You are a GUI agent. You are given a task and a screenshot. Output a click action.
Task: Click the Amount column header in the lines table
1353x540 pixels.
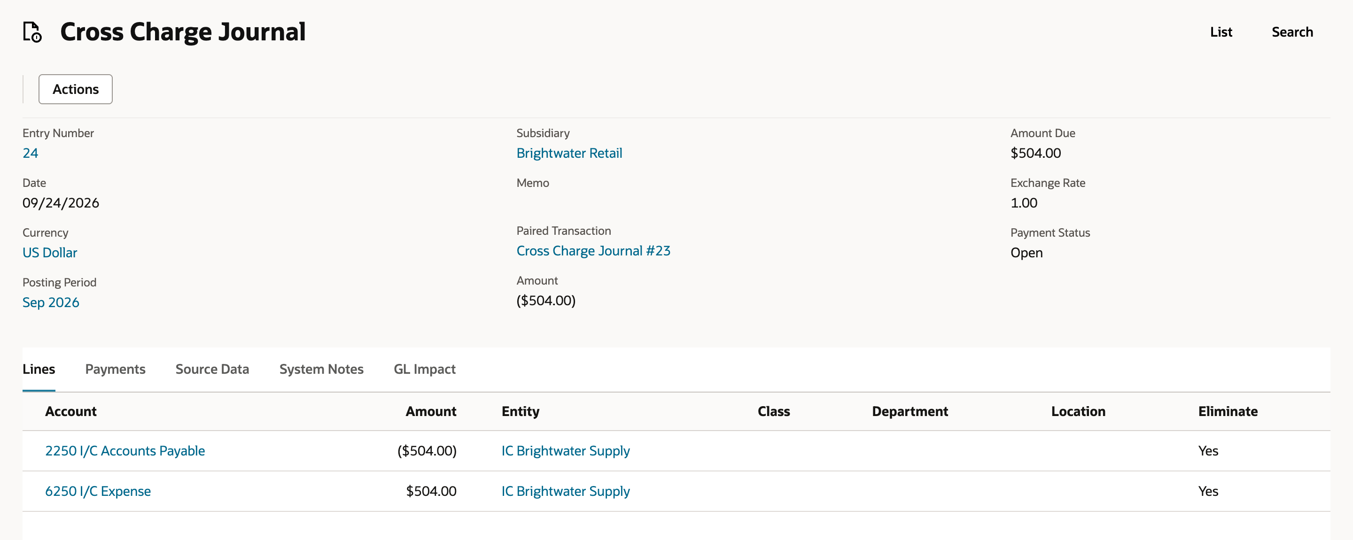[x=431, y=411]
